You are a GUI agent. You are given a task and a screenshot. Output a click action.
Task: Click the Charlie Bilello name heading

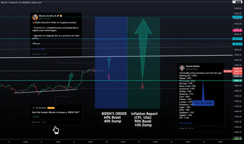(x=193, y=66)
